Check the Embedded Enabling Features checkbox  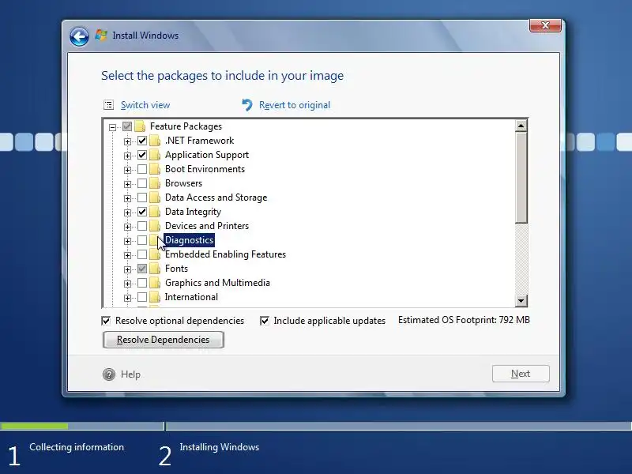(142, 254)
